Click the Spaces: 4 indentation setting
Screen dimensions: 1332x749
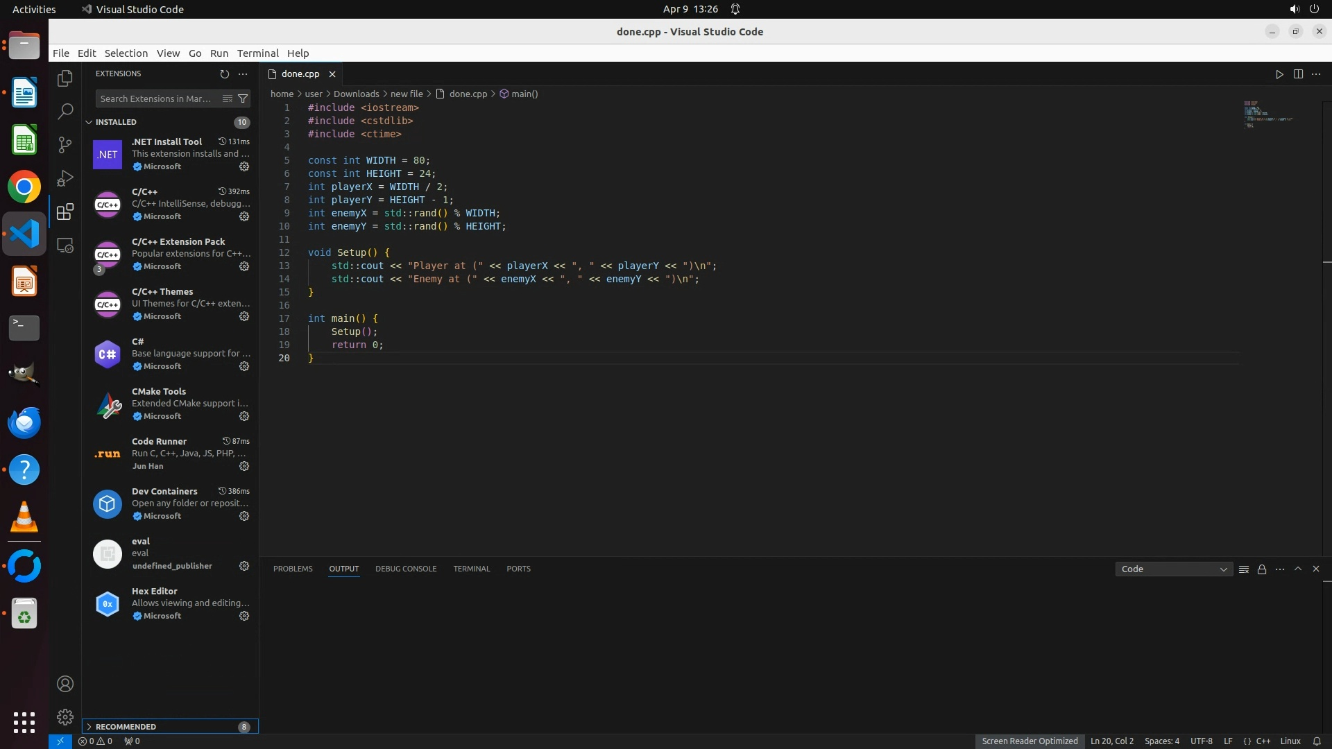point(1161,741)
